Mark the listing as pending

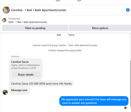click(35, 28)
